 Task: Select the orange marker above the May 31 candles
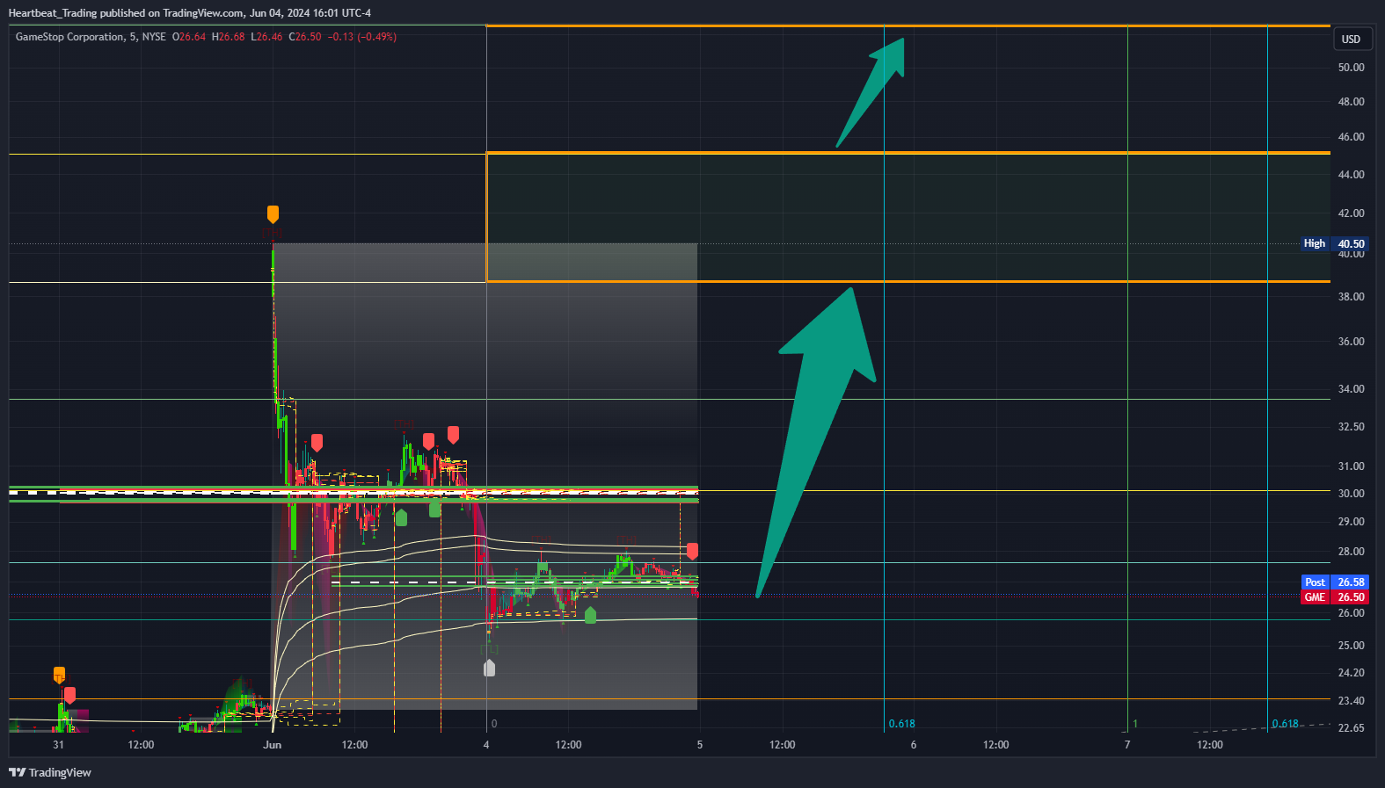pos(59,675)
